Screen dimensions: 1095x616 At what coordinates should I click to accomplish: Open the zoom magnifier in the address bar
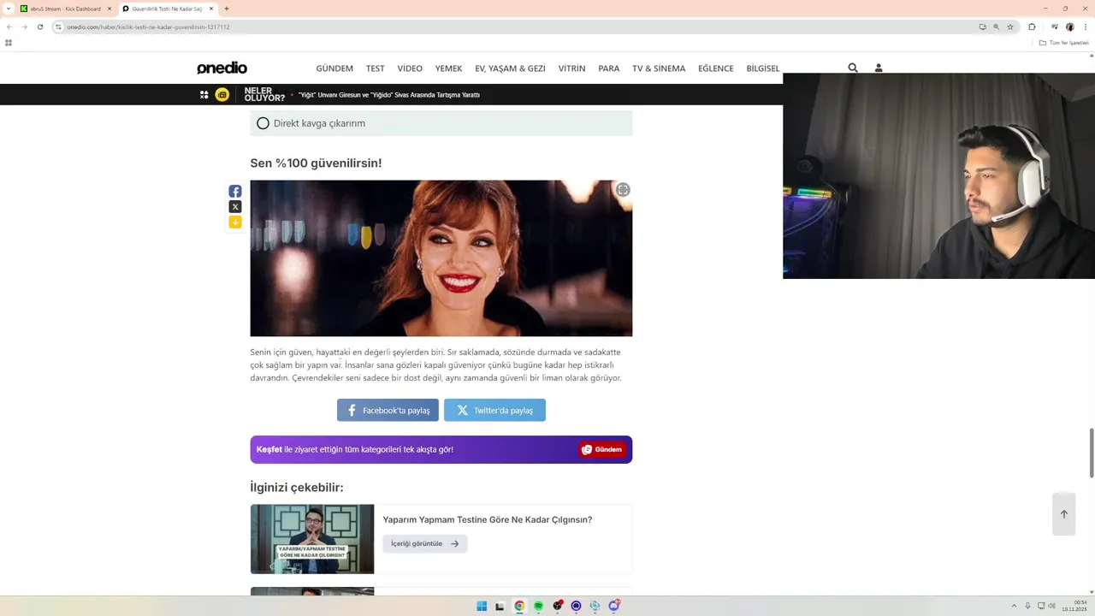click(996, 27)
